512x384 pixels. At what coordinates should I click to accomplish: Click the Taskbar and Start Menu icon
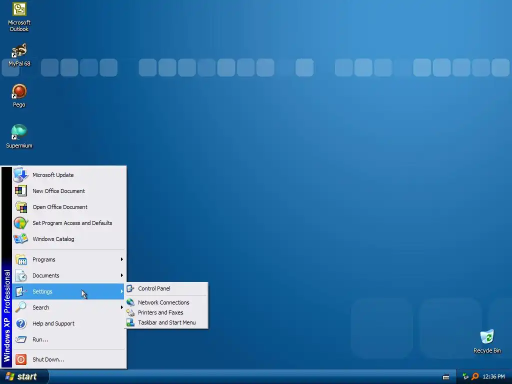click(130, 322)
